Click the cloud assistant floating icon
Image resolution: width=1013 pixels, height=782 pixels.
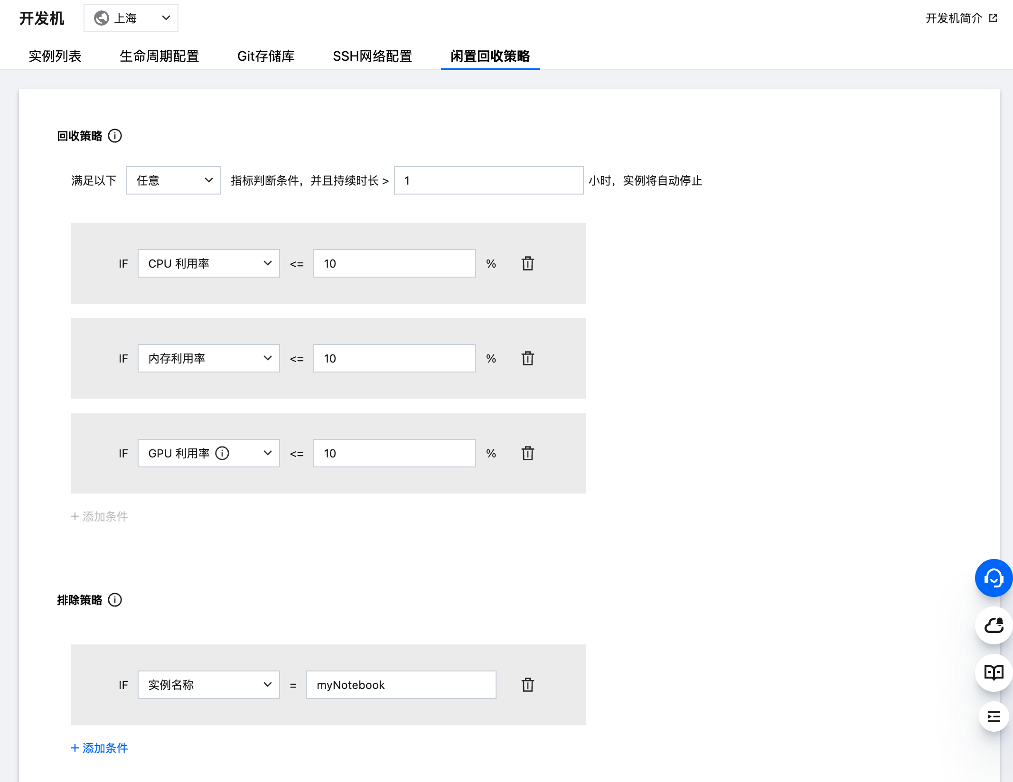993,625
